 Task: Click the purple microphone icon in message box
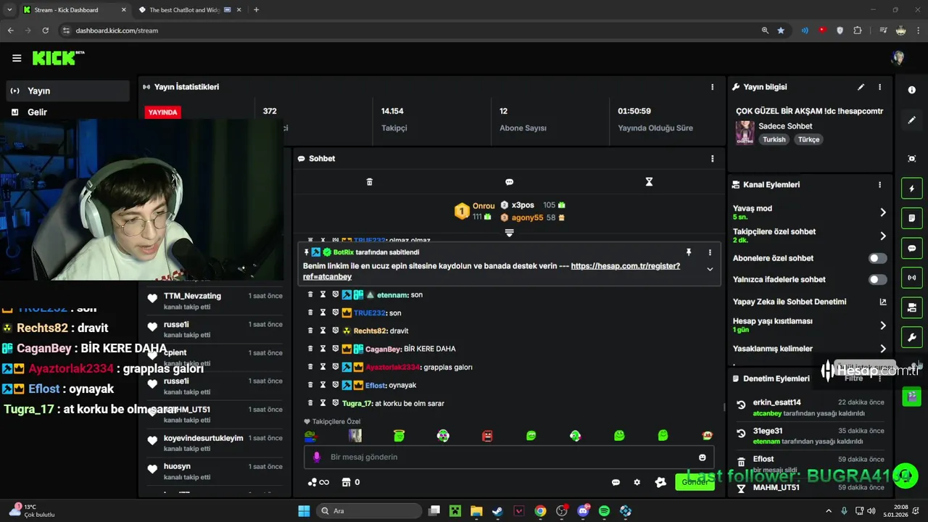316,457
